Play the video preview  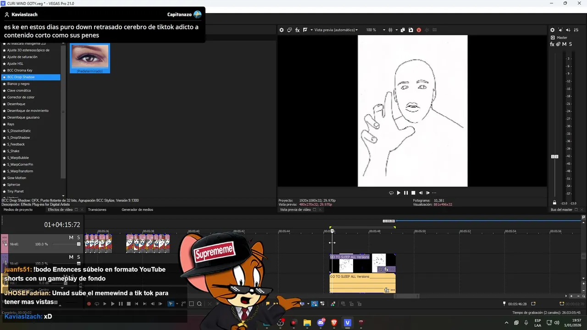[399, 193]
